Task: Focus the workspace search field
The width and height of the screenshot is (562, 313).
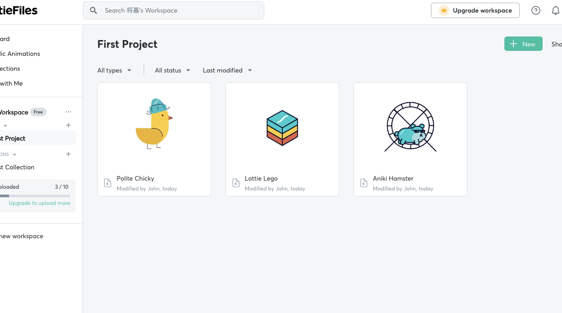Action: pyautogui.click(x=180, y=10)
